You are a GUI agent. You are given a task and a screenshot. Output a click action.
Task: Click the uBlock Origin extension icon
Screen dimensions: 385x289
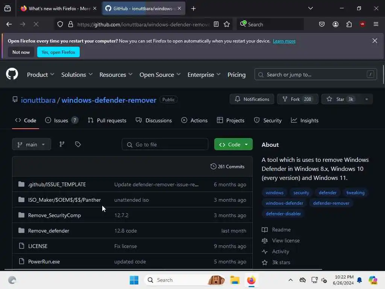click(x=362, y=24)
